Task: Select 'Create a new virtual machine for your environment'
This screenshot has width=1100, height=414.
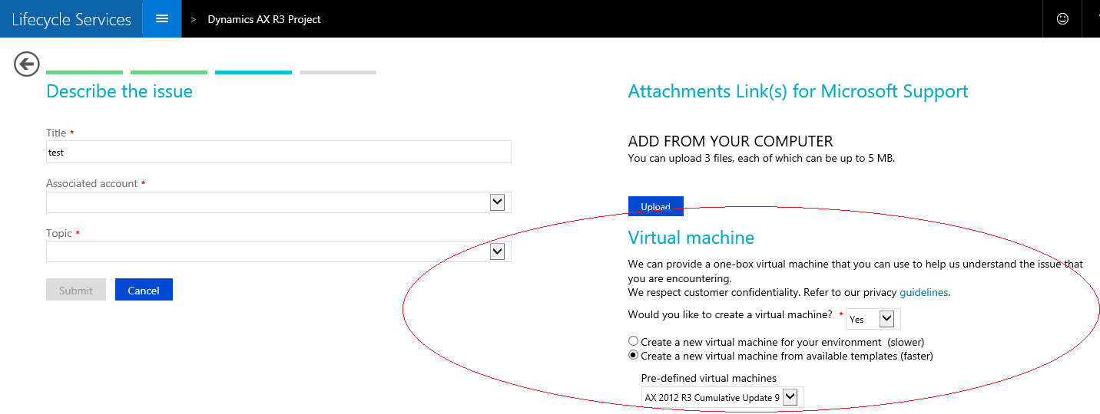Action: click(633, 341)
